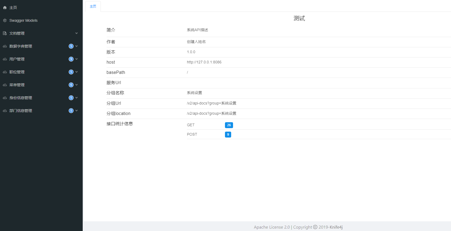This screenshot has height=231, width=451.
Task: Click the GET count badge 26
Action: tap(229, 125)
